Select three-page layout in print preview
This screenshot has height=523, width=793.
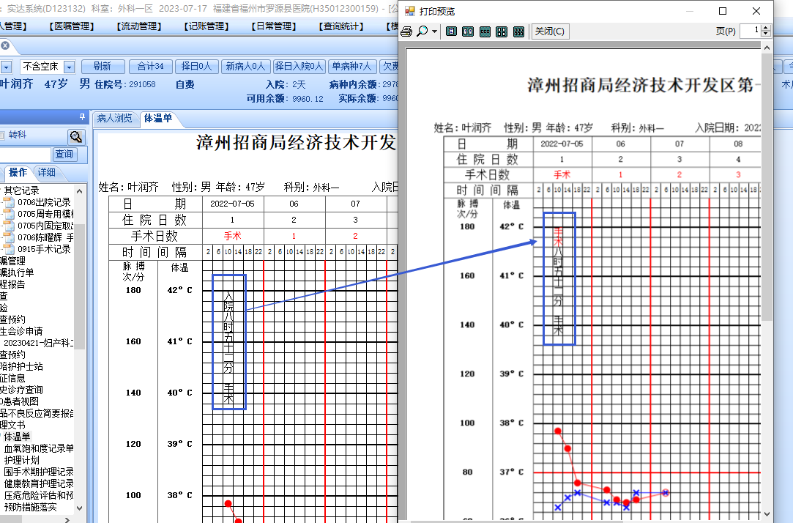point(485,31)
